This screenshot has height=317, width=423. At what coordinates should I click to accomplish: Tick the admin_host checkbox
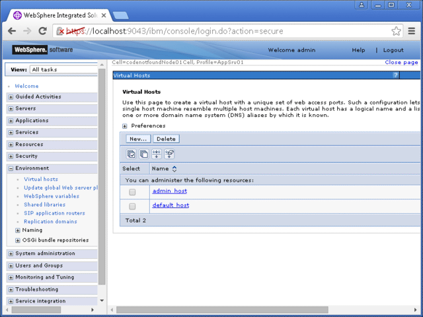pyautogui.click(x=132, y=192)
